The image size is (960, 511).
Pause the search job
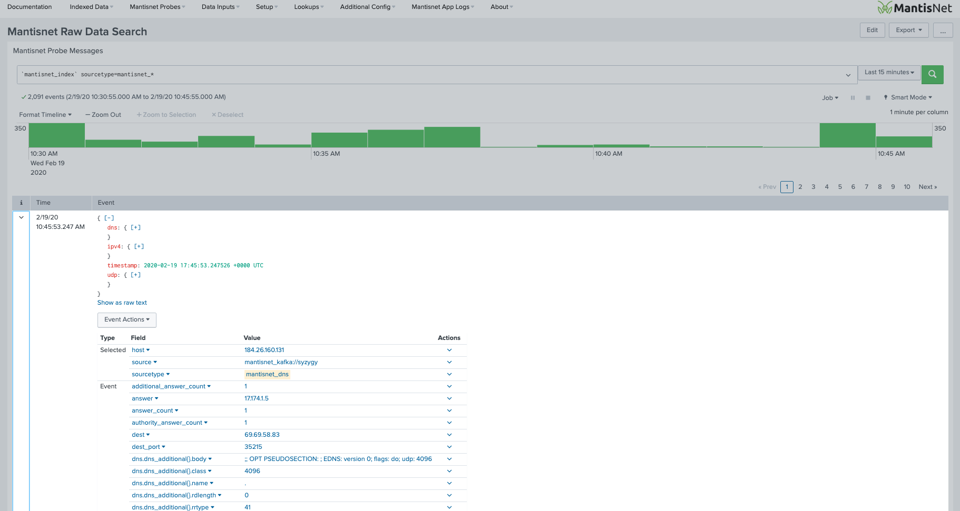853,98
